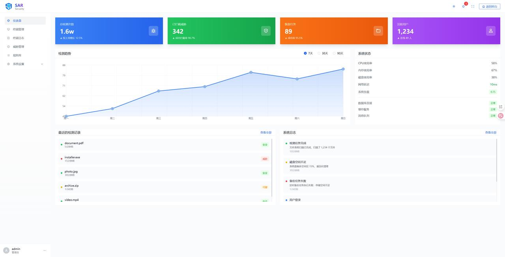The width and height of the screenshot is (505, 257).
Task: Click the bug icon on 总检测次数 card
Action: coord(153,31)
